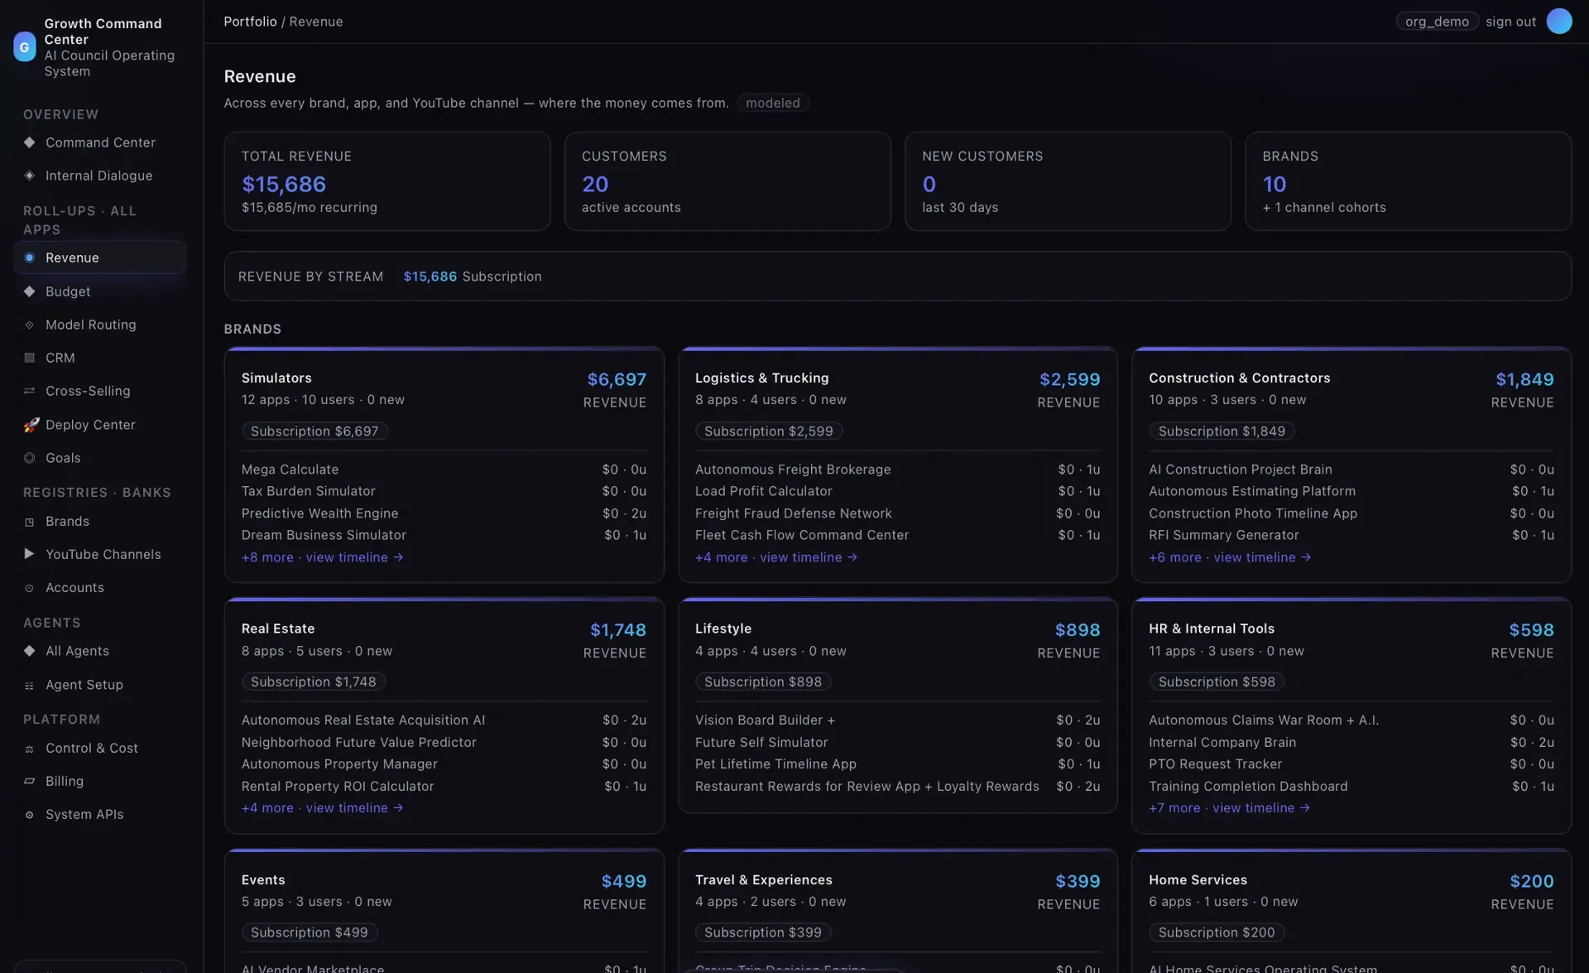Click the Revenue circle icon in sidebar
1589x973 pixels.
(x=30, y=258)
